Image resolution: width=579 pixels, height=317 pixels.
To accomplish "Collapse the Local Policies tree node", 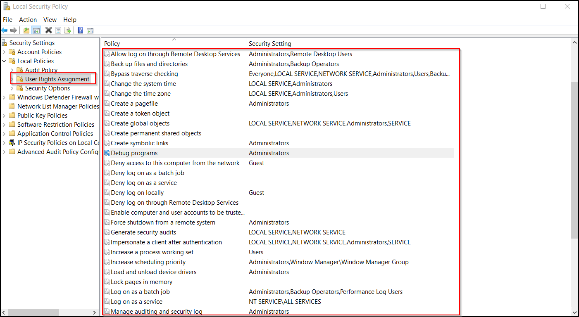I will click(x=5, y=61).
